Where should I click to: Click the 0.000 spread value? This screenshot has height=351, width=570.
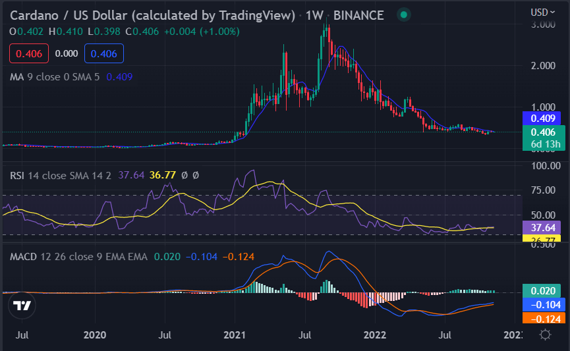(67, 53)
